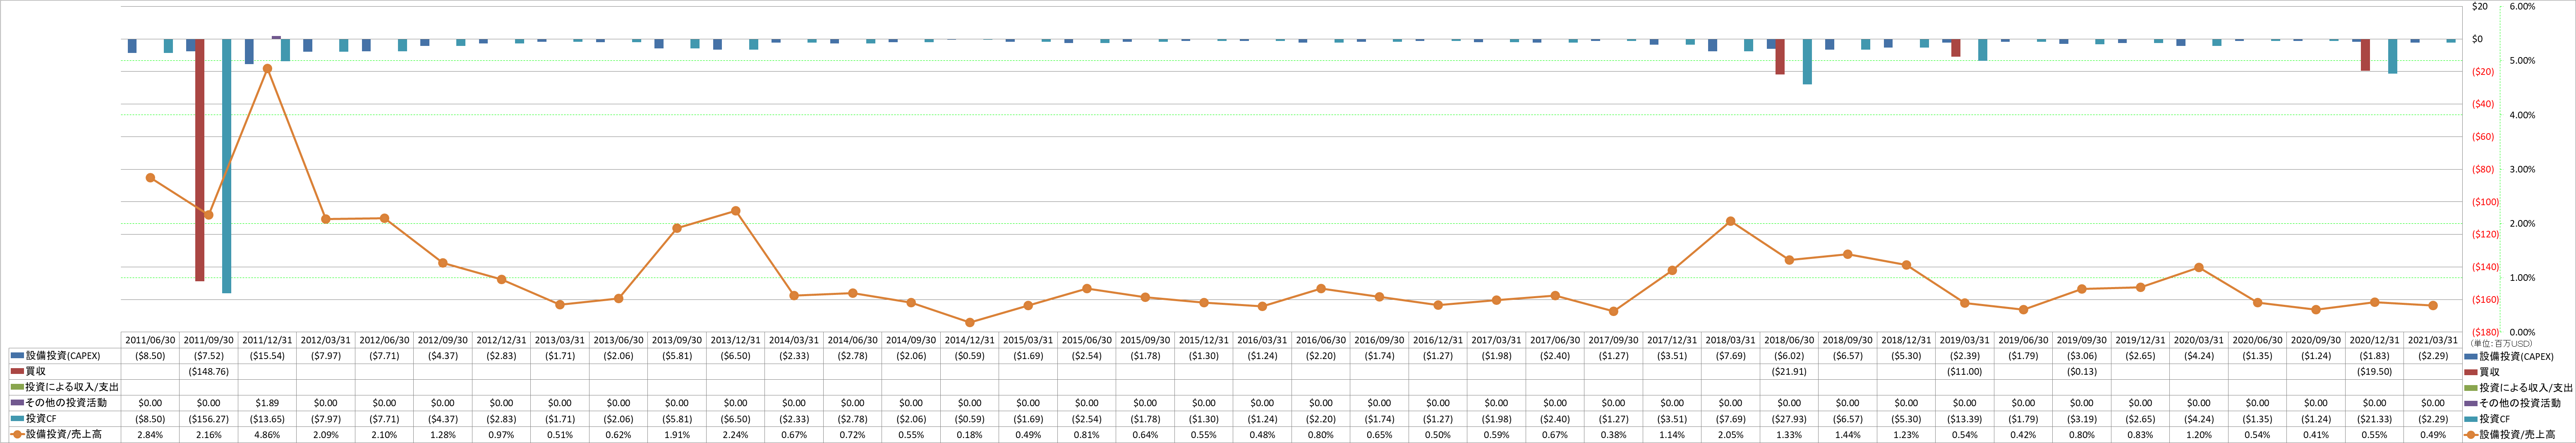The width and height of the screenshot is (2576, 443).
Task: Click the $20 primary axis label
Action: pos(2479,6)
